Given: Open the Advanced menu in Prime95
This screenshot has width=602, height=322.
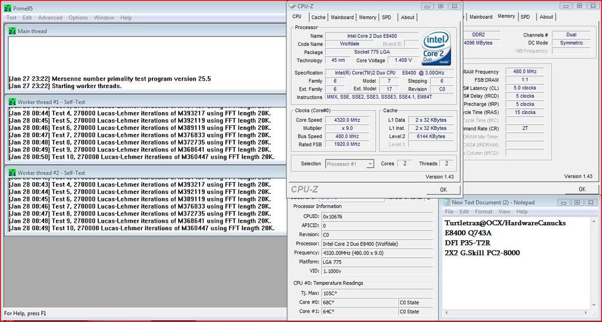Looking at the screenshot, I should click(x=50, y=18).
